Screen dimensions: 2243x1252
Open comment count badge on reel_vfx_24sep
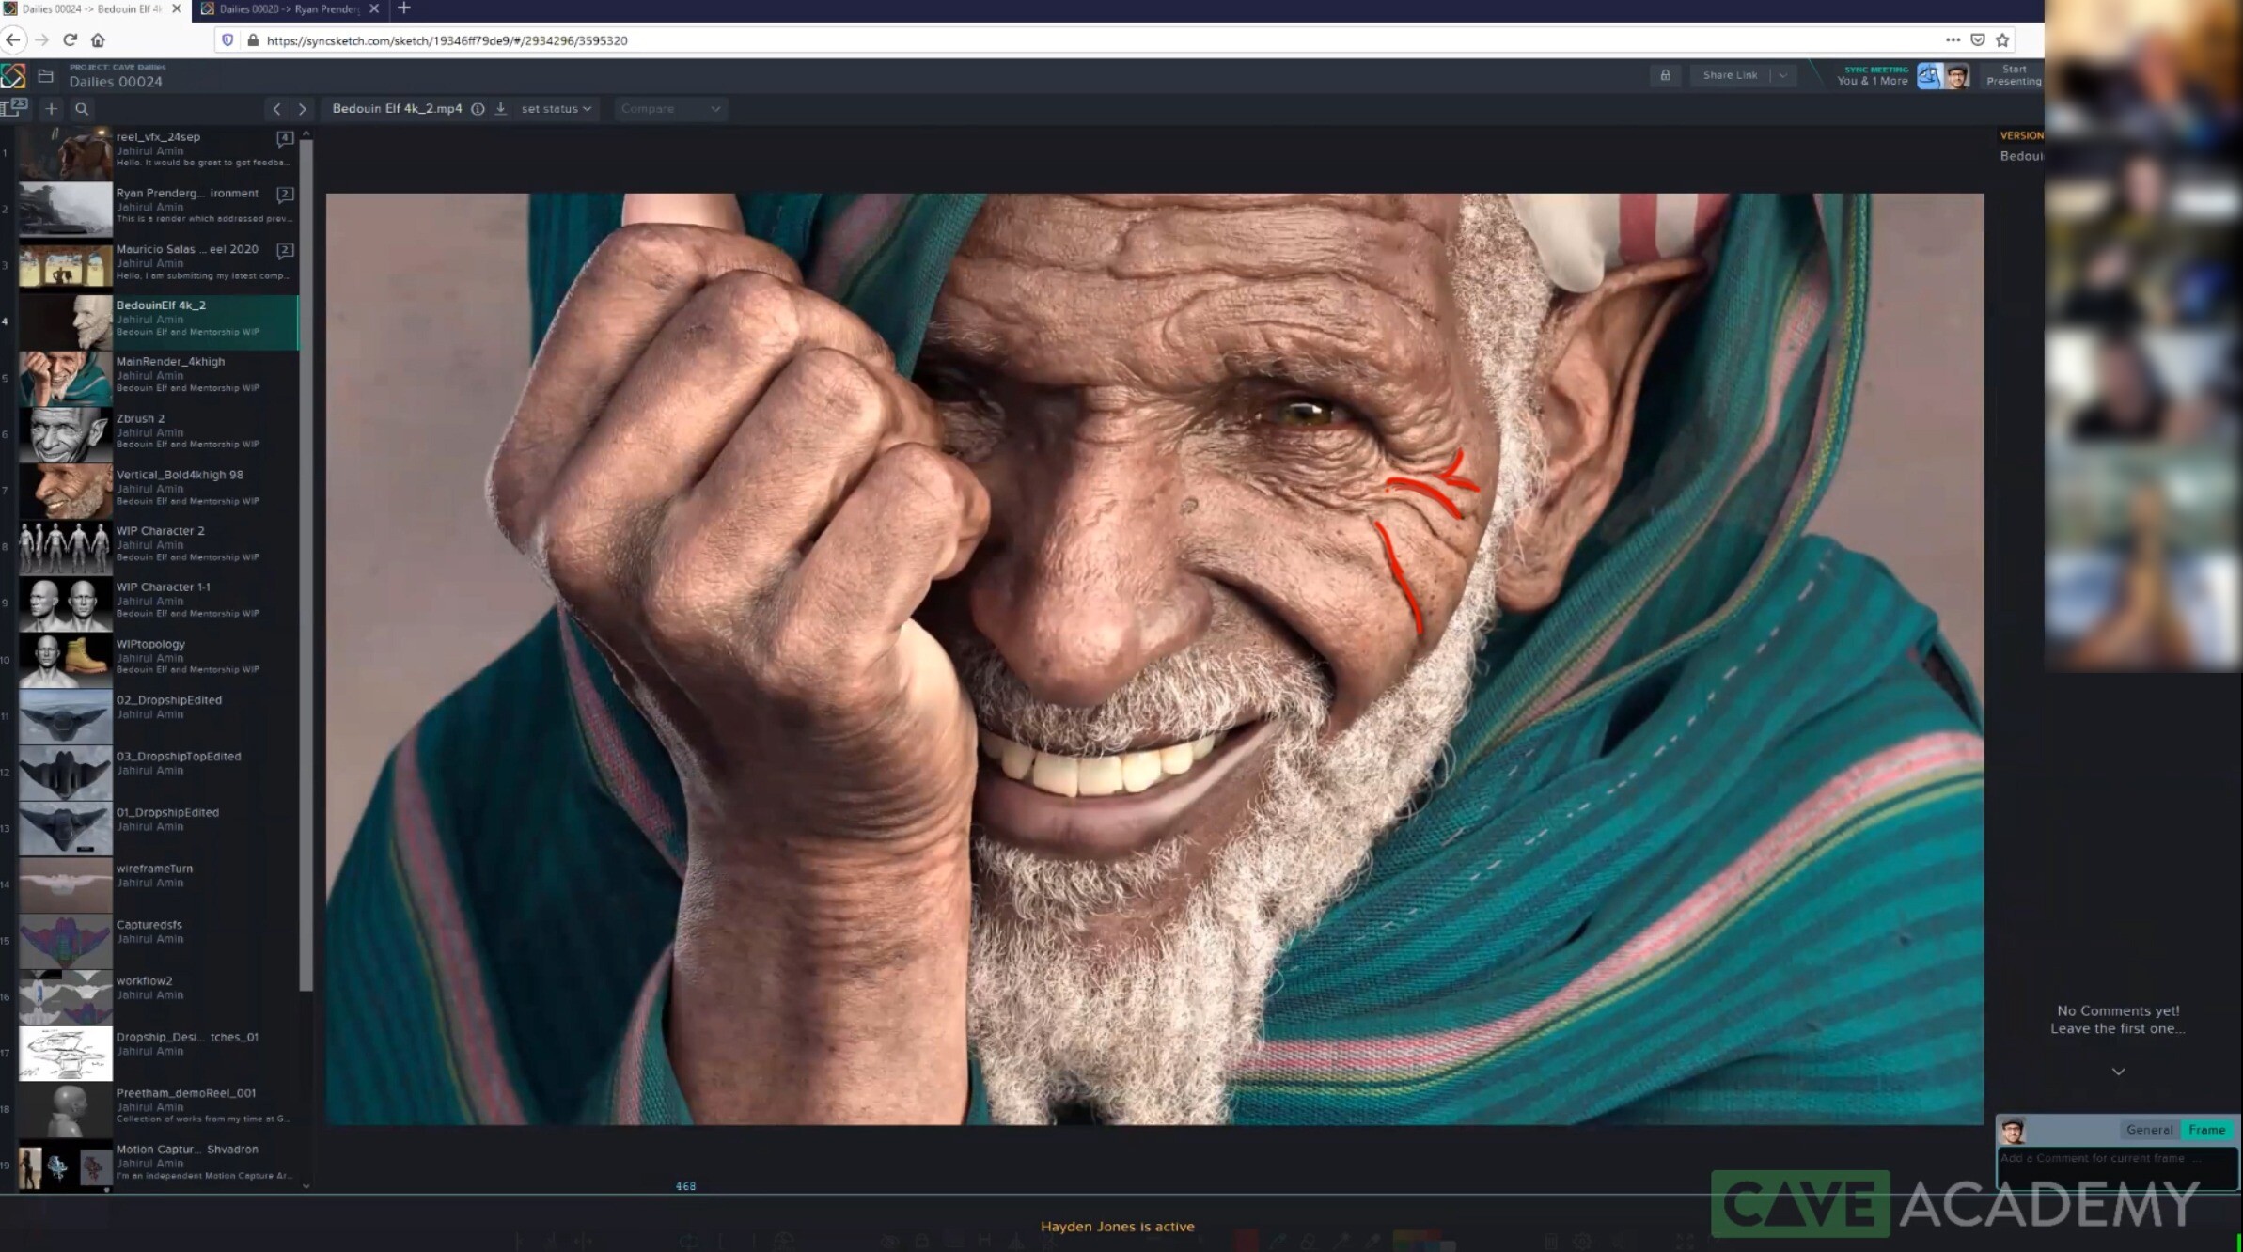point(285,138)
